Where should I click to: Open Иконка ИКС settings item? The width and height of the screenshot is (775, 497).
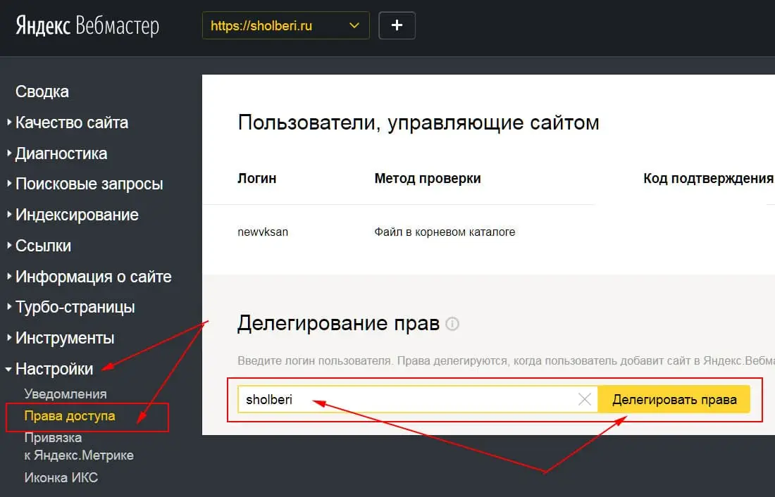click(x=61, y=478)
